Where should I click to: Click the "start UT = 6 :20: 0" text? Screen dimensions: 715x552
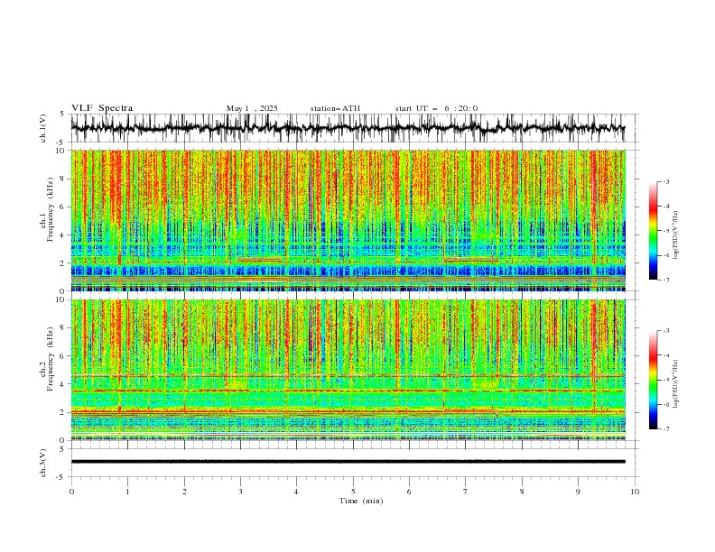pos(436,108)
